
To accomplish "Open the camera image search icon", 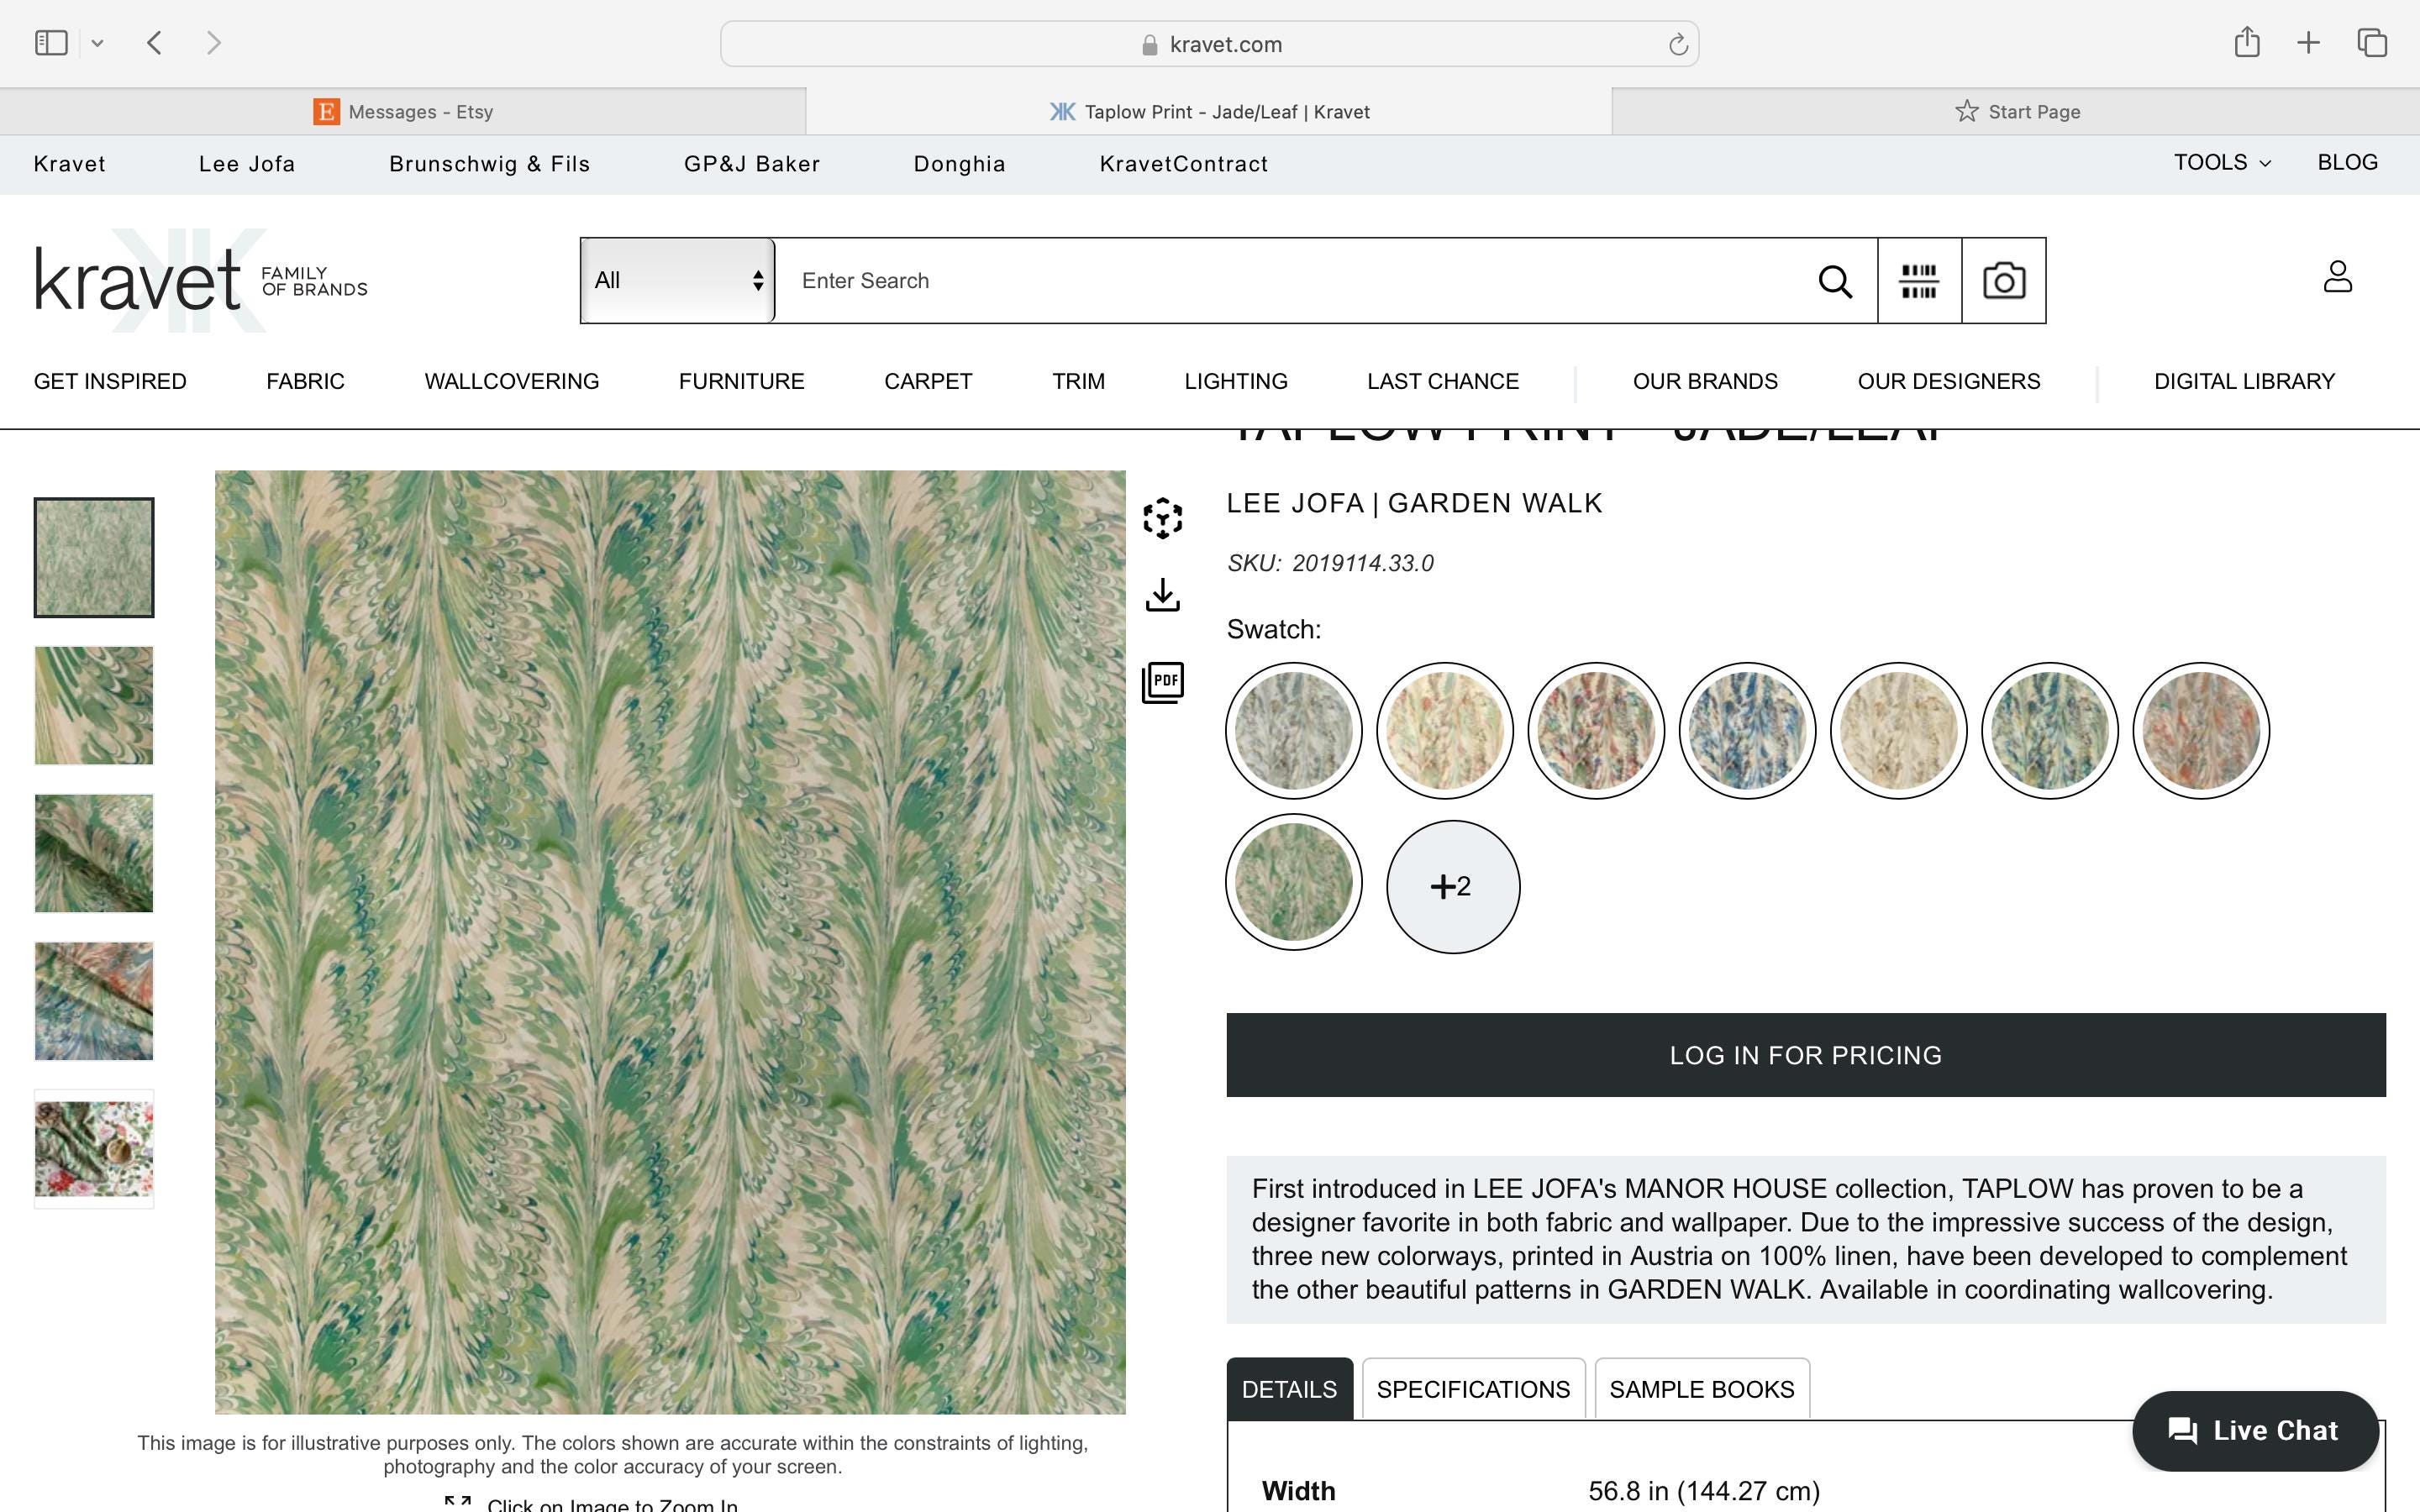I will (x=2004, y=281).
